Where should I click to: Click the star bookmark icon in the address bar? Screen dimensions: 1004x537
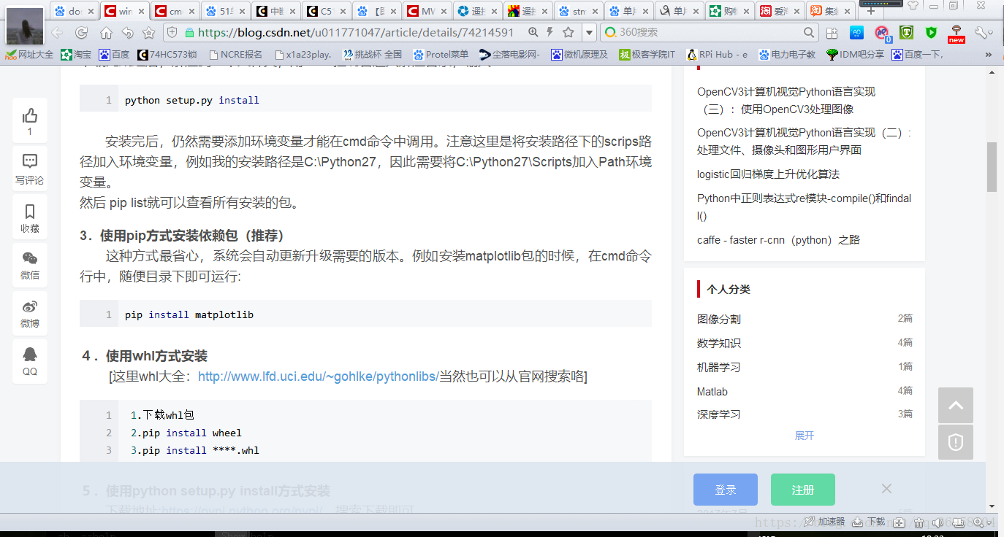568,32
